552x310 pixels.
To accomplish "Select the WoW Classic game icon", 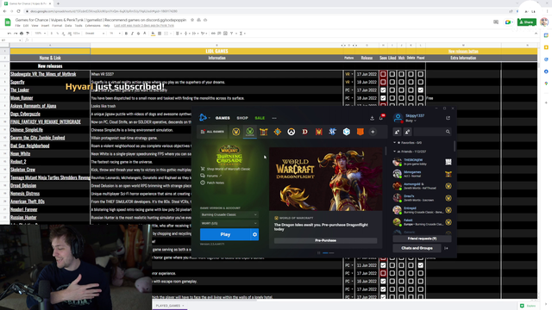I will click(250, 132).
